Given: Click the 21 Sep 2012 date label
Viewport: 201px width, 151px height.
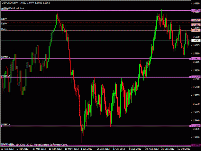Looking at the screenshot, I should tap(168, 149).
